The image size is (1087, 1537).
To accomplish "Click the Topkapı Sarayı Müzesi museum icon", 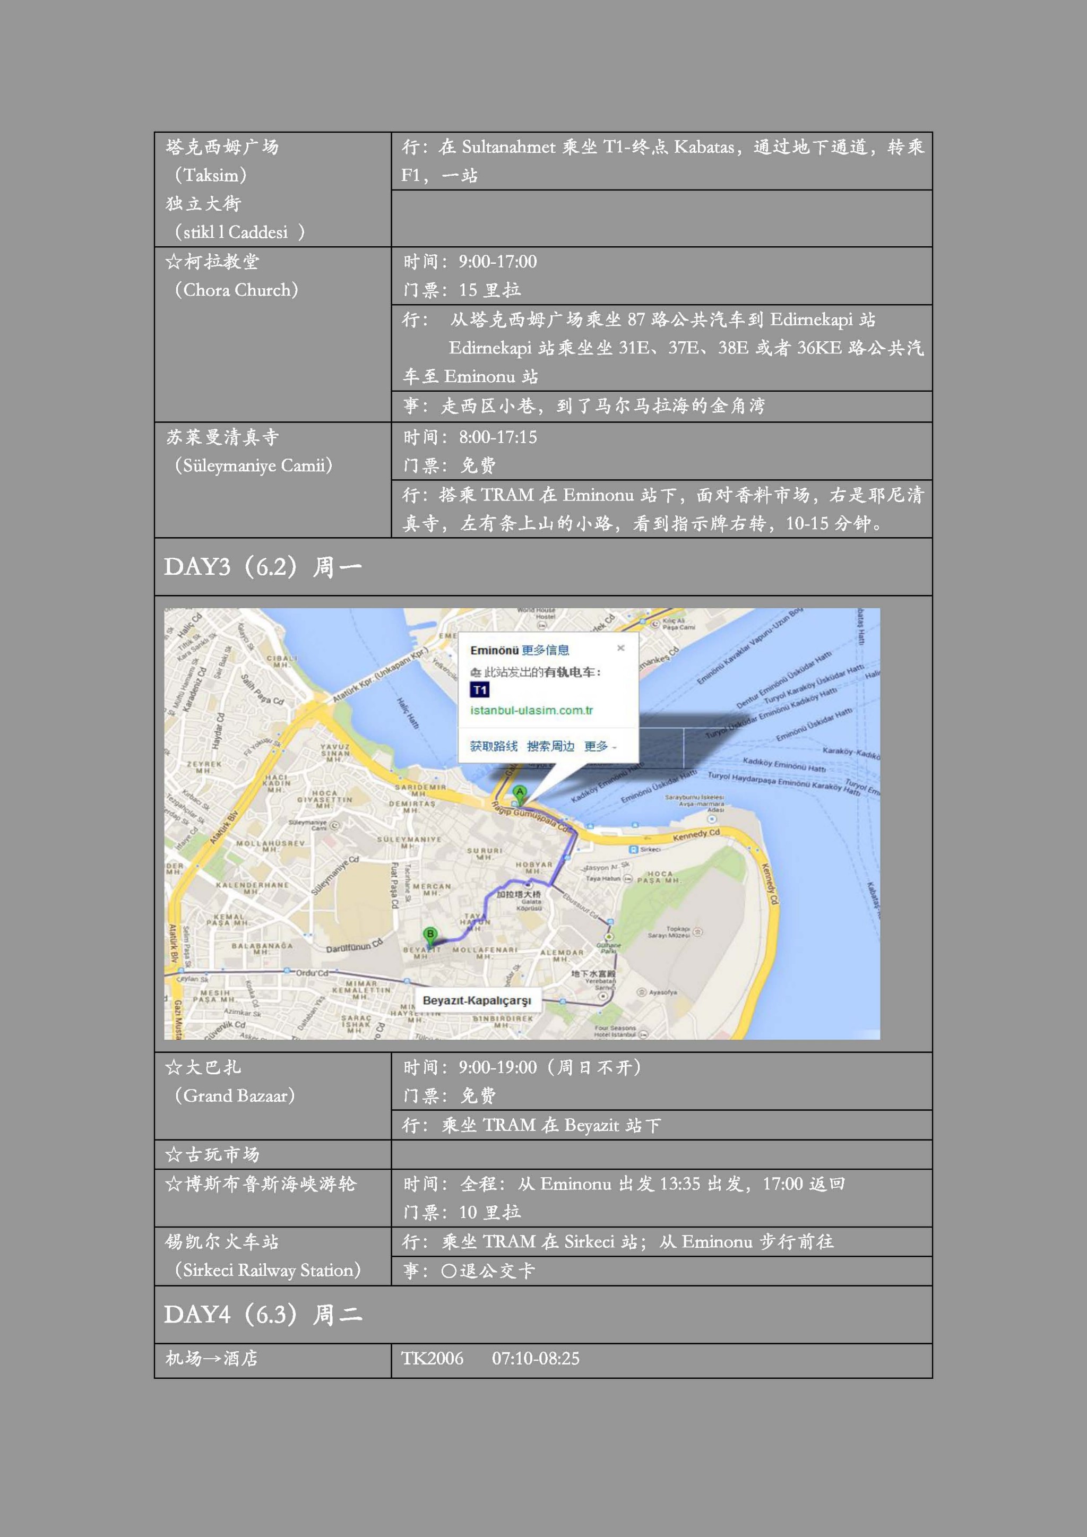I will click(698, 931).
